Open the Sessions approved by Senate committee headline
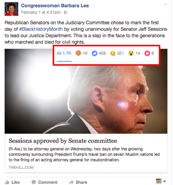Screen dimensions: 173x185 click(63, 141)
